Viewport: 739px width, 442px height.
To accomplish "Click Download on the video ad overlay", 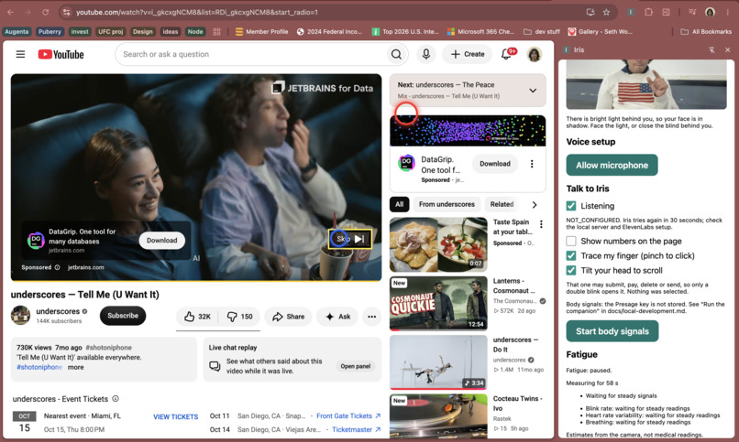I will pyautogui.click(x=161, y=241).
